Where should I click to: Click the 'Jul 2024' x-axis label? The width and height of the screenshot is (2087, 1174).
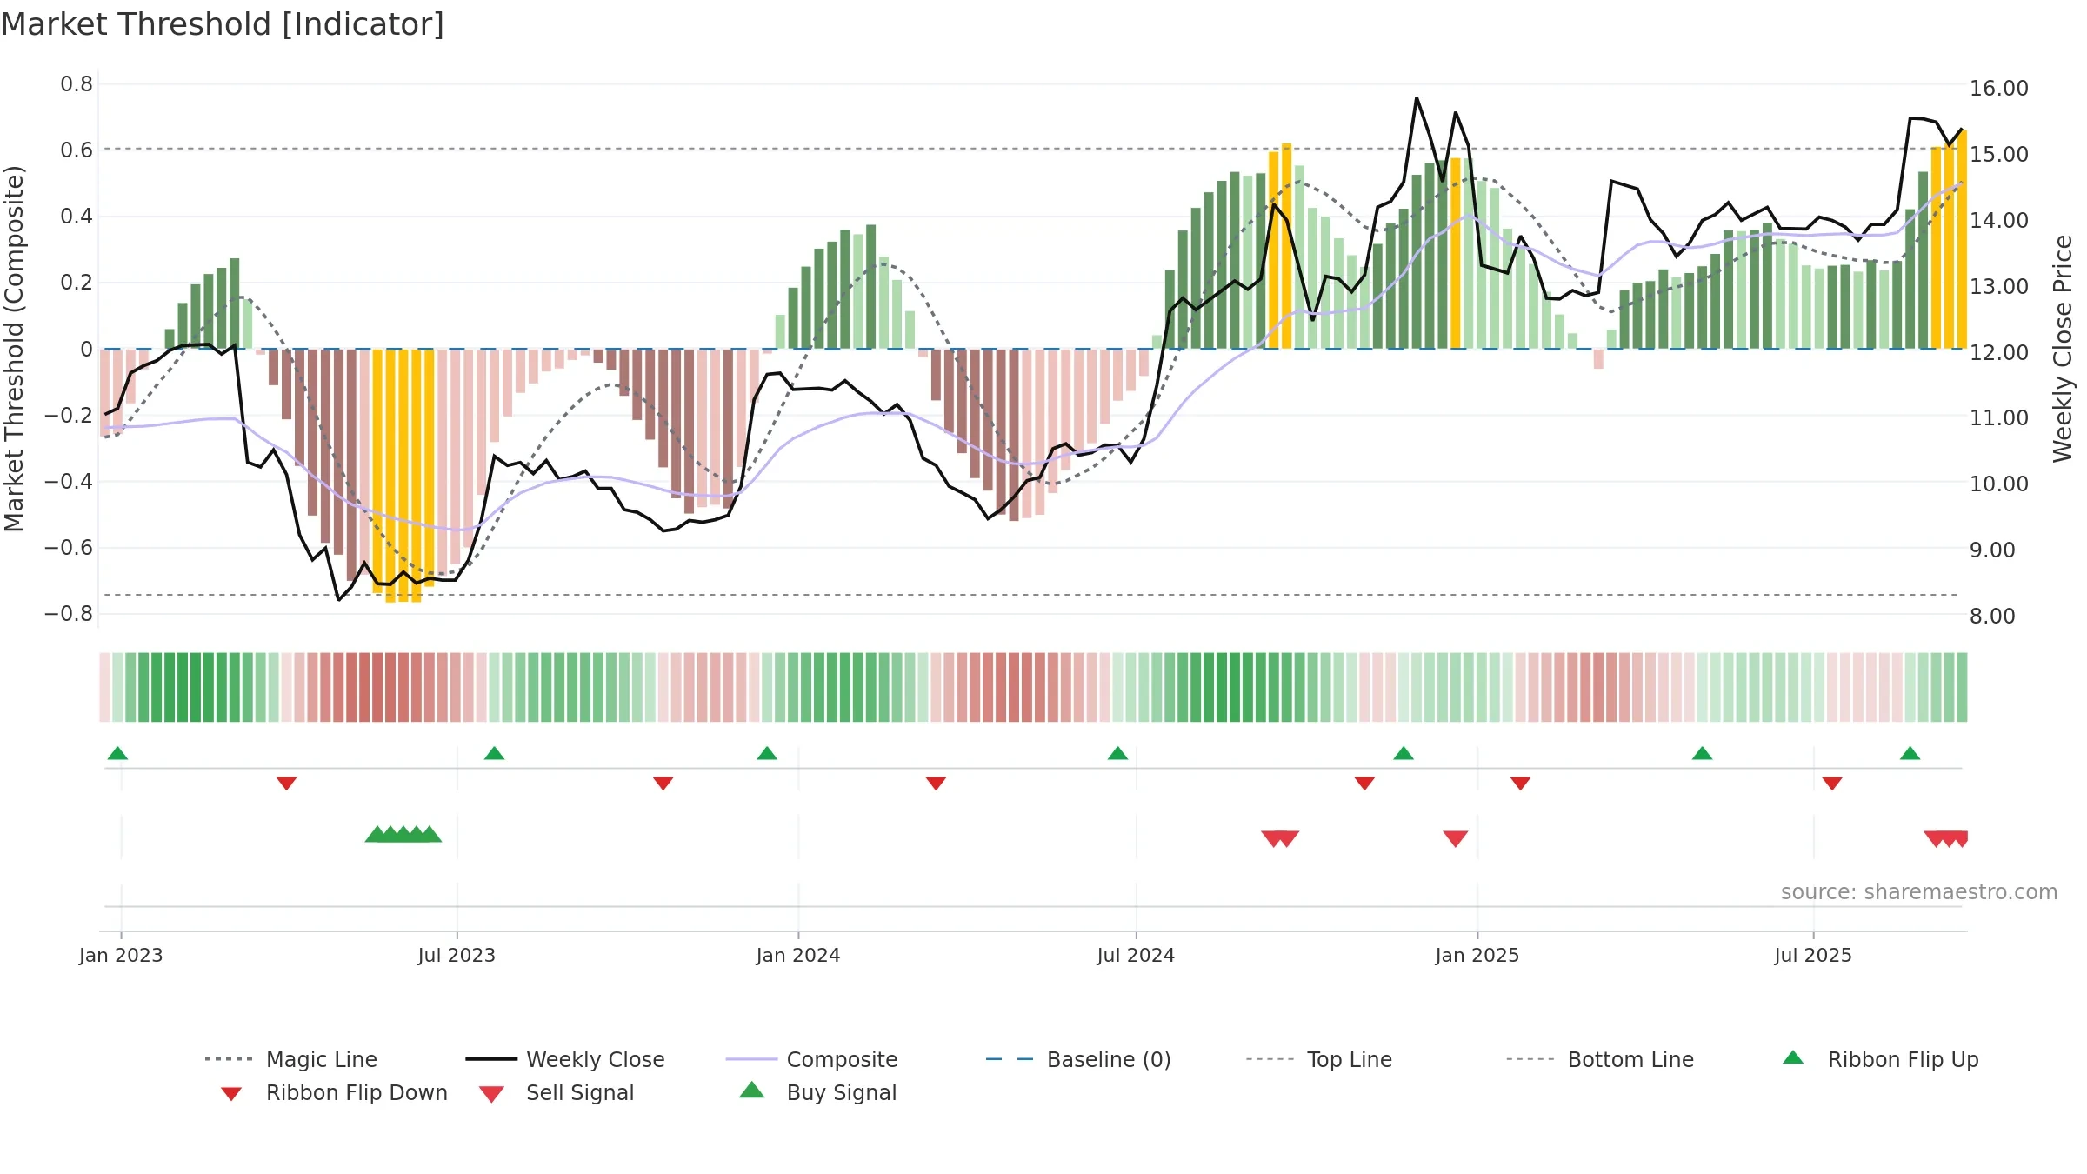tap(1136, 955)
